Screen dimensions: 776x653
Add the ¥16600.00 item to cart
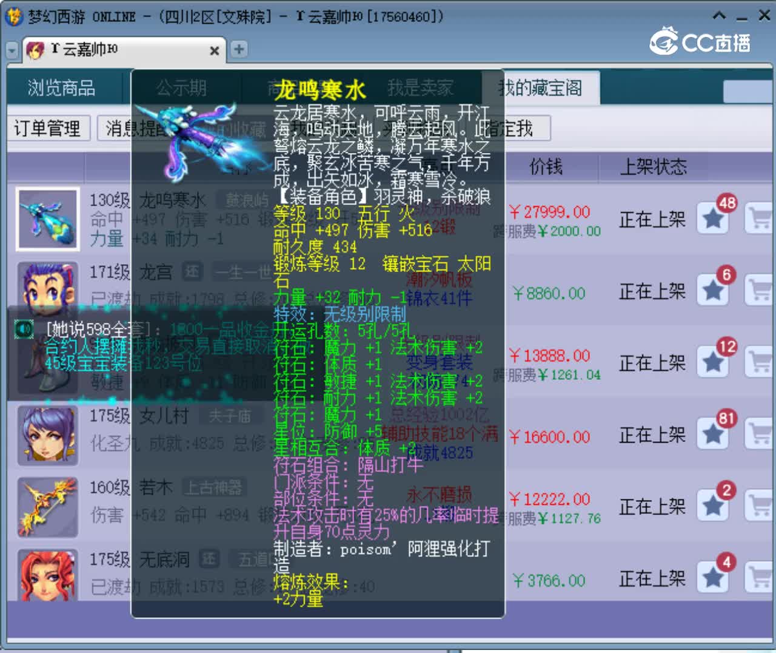coord(758,434)
